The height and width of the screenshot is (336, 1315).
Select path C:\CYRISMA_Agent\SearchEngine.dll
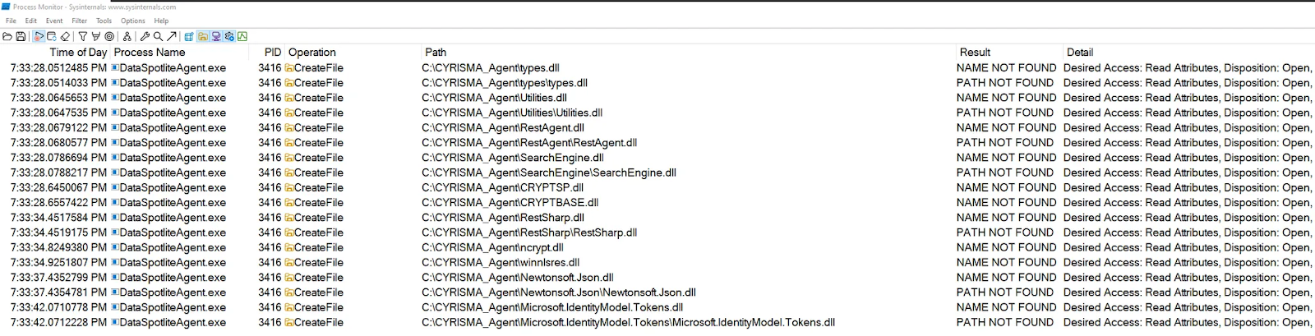(x=513, y=158)
